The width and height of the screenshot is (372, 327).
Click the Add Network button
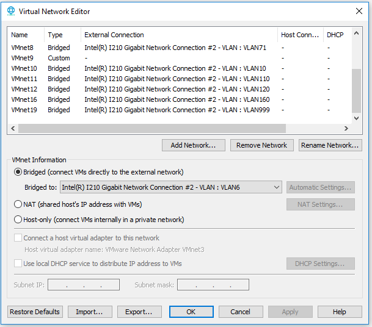point(194,145)
